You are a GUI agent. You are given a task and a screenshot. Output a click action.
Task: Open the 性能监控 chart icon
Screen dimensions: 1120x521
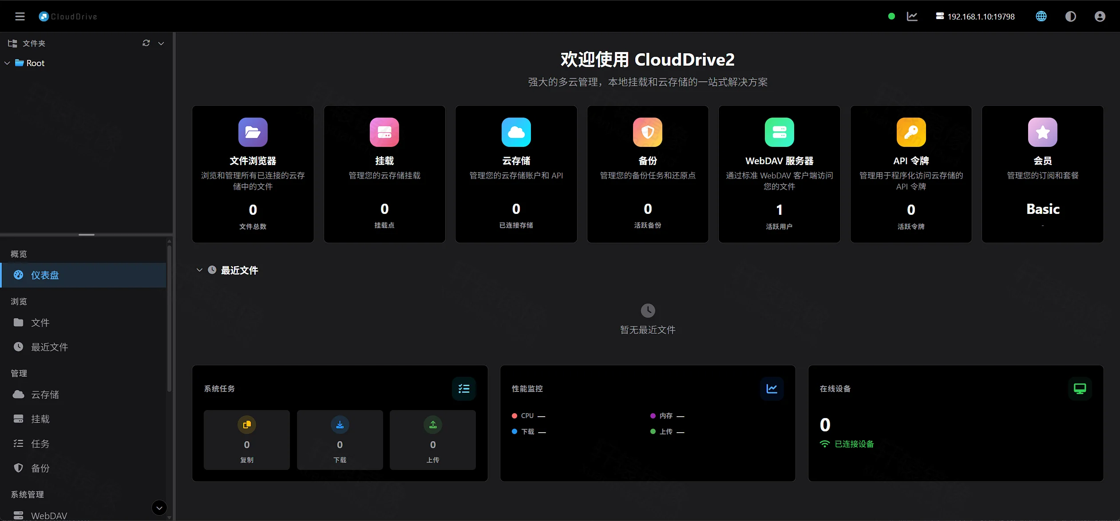click(772, 389)
